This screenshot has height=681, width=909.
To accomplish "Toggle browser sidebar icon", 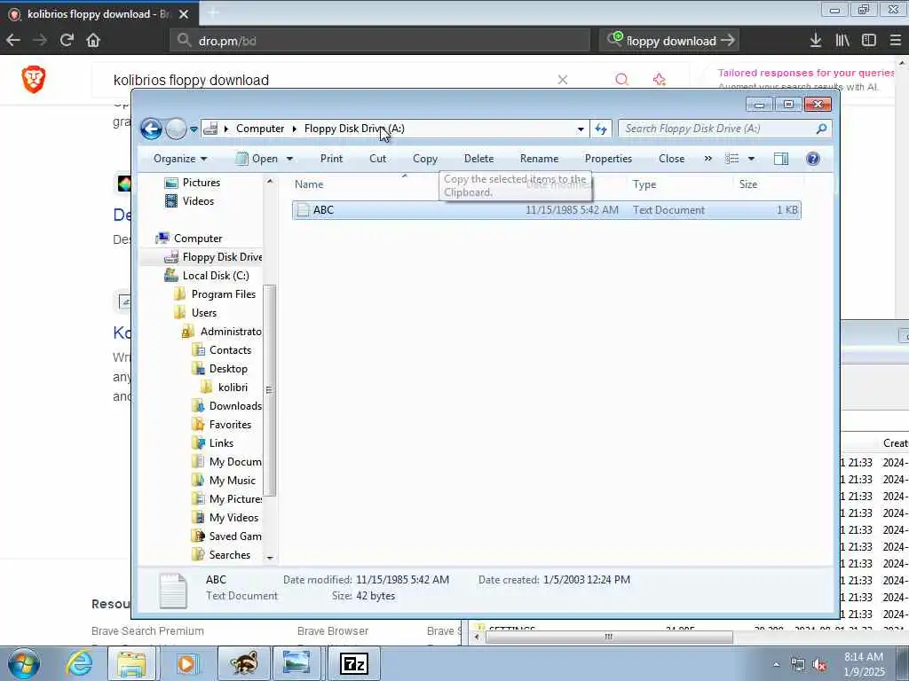I will [868, 40].
